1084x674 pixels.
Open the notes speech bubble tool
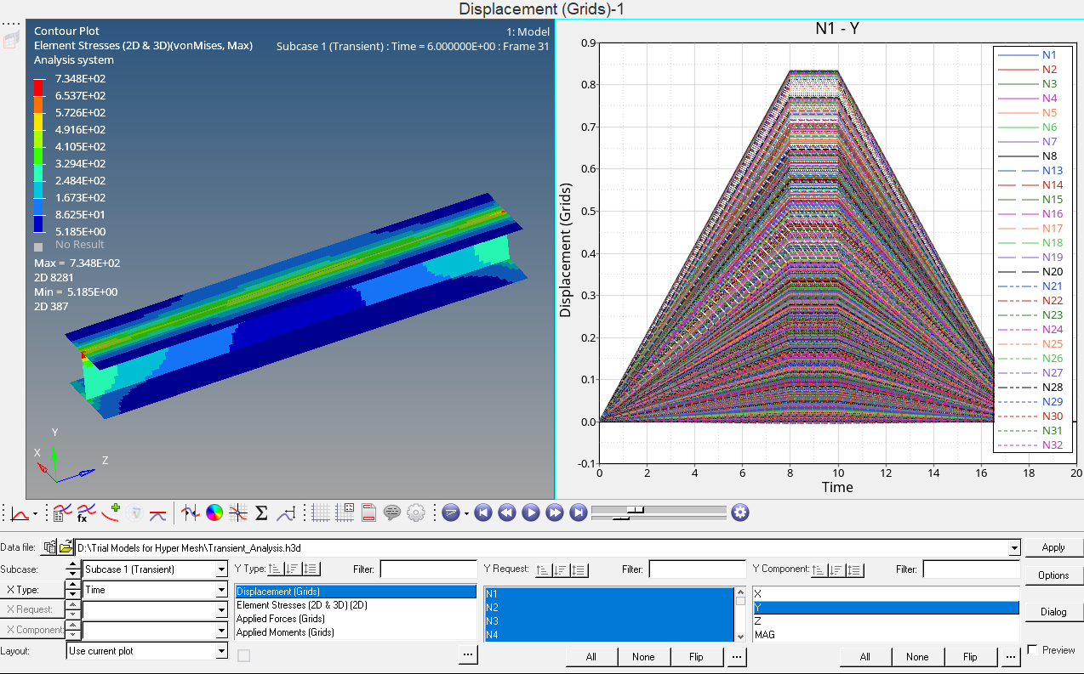391,513
